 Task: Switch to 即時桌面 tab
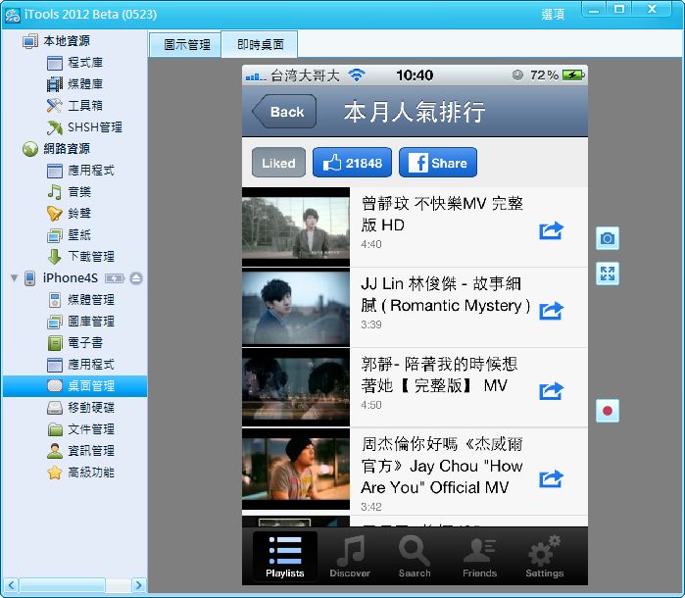[x=260, y=44]
